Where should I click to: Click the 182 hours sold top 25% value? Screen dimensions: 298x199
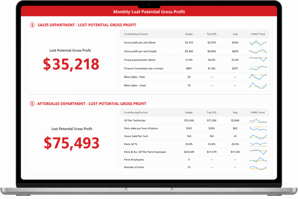coord(212,136)
